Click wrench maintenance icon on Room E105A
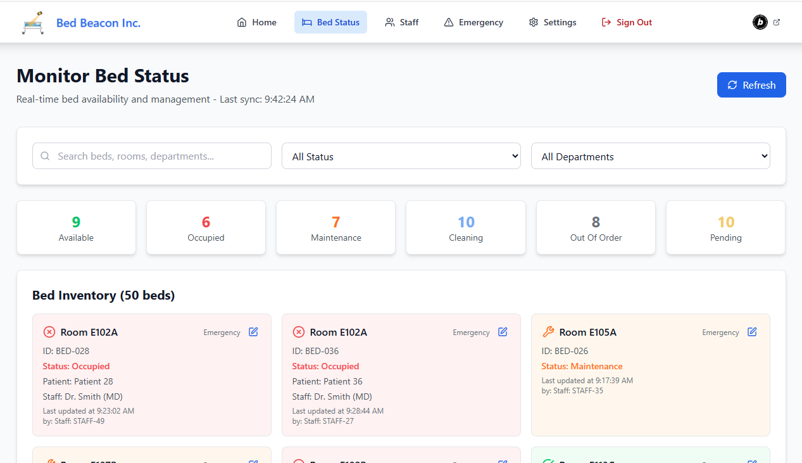This screenshot has width=802, height=463. (x=548, y=332)
